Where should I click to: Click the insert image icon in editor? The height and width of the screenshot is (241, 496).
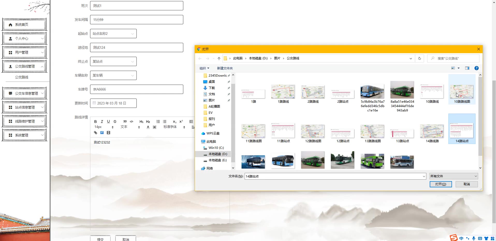[x=102, y=133]
